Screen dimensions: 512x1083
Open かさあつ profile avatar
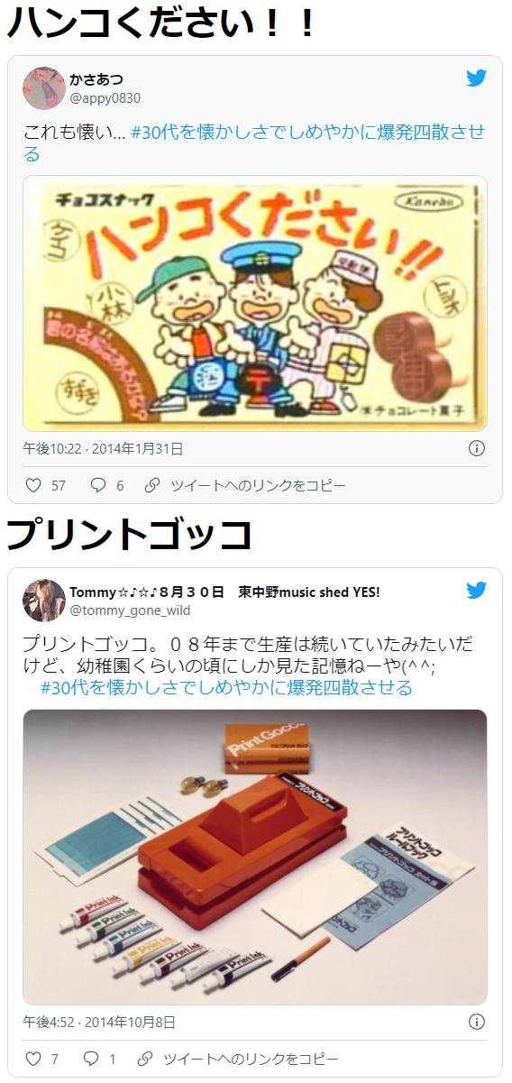(x=43, y=87)
